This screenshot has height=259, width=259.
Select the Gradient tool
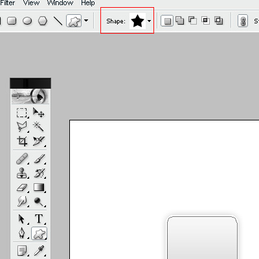tap(39, 187)
